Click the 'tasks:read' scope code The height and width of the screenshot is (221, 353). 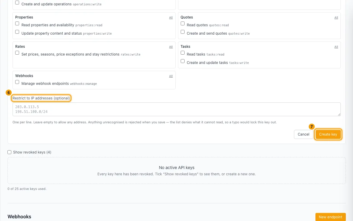(x=216, y=55)
